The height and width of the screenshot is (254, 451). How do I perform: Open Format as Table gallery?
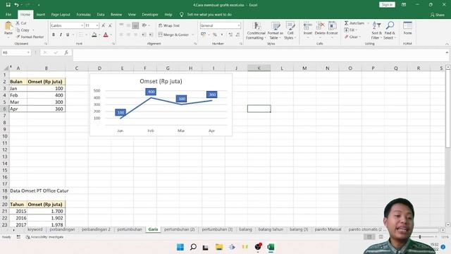(276, 30)
